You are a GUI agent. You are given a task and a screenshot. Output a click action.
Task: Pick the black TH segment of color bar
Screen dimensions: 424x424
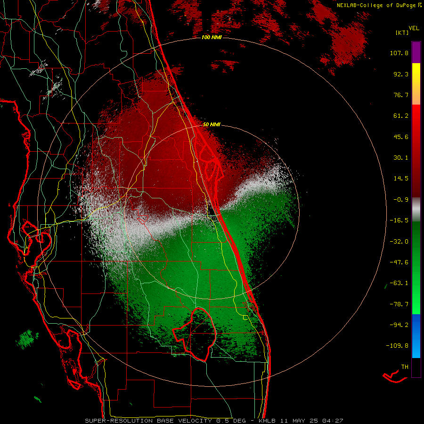coord(416,367)
